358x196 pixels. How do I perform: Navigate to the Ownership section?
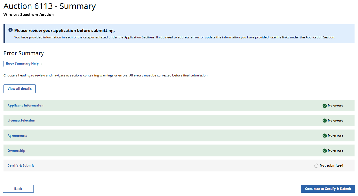point(16,151)
